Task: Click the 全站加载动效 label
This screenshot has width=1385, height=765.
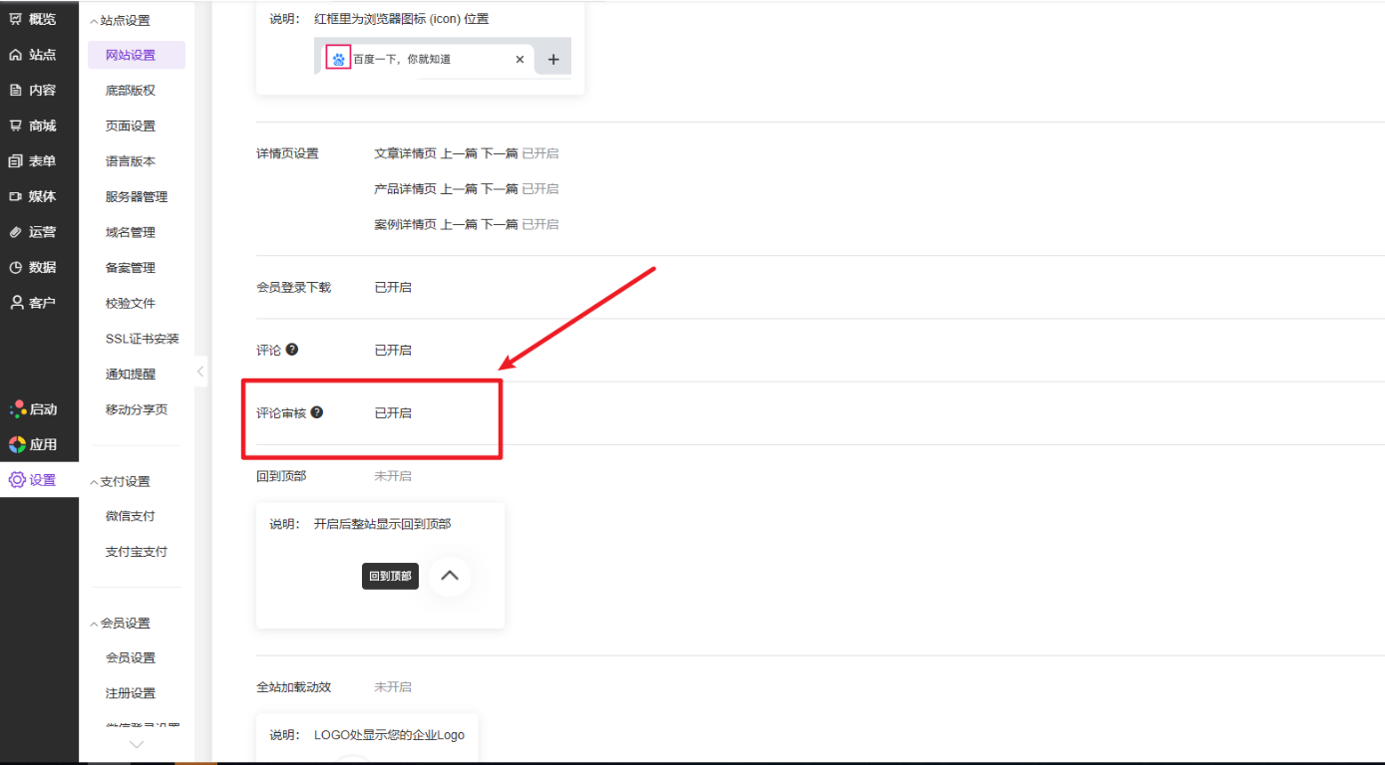Action: 293,687
